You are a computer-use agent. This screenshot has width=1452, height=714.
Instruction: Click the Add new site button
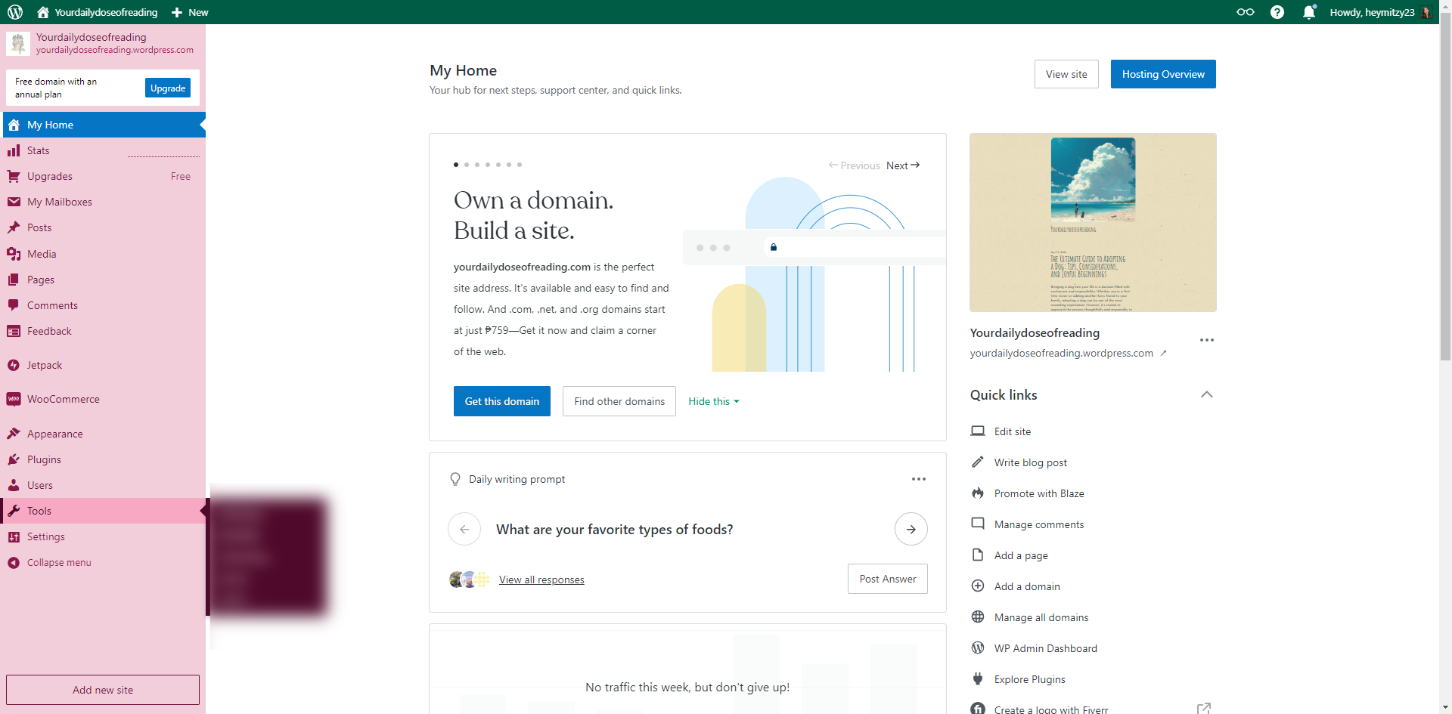103,690
